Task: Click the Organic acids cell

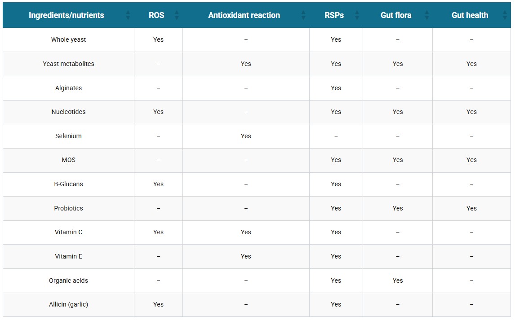Action: coord(68,281)
